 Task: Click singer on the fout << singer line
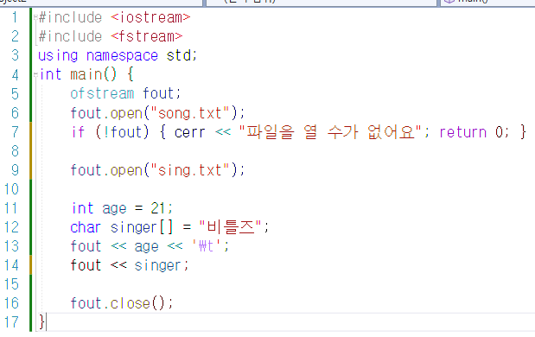coord(157,265)
